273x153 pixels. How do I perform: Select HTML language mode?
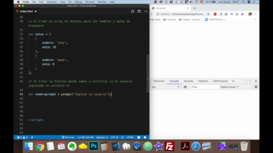(x=130, y=137)
